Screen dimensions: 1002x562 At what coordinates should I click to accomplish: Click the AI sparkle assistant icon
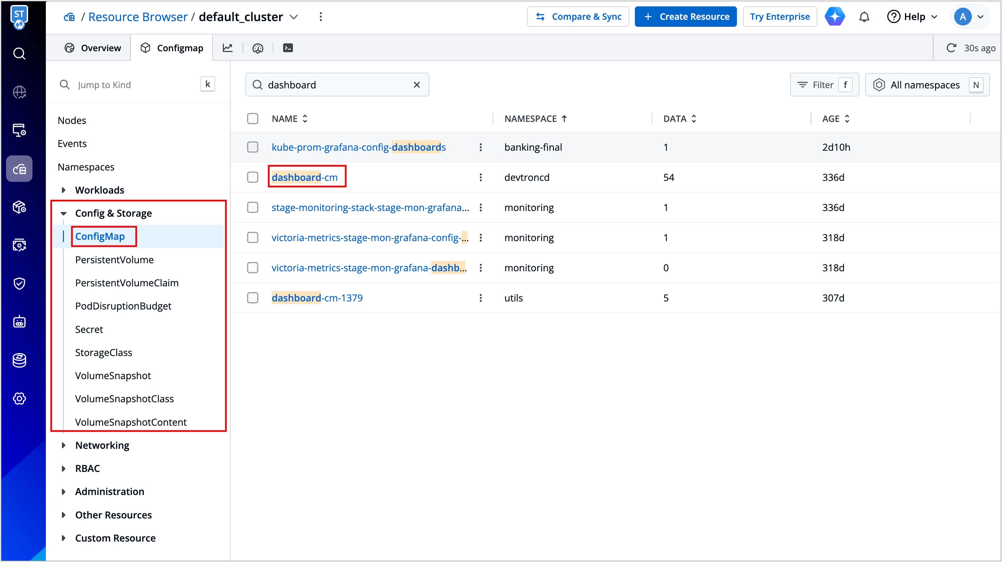[834, 17]
